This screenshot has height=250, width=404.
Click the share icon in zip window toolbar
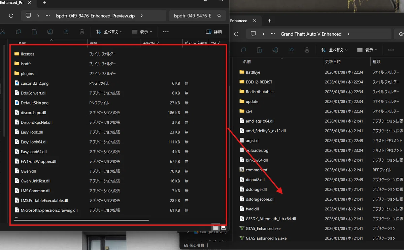(66, 32)
